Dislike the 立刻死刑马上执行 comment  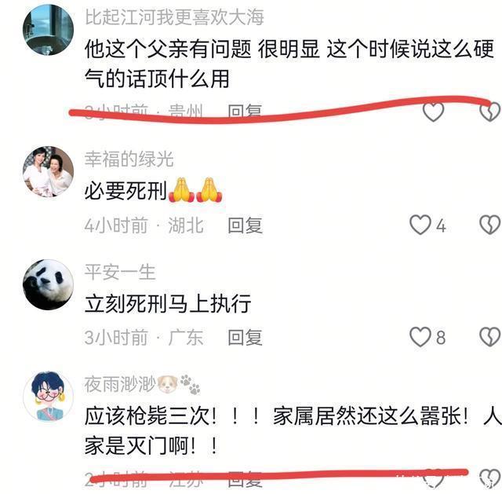click(489, 337)
